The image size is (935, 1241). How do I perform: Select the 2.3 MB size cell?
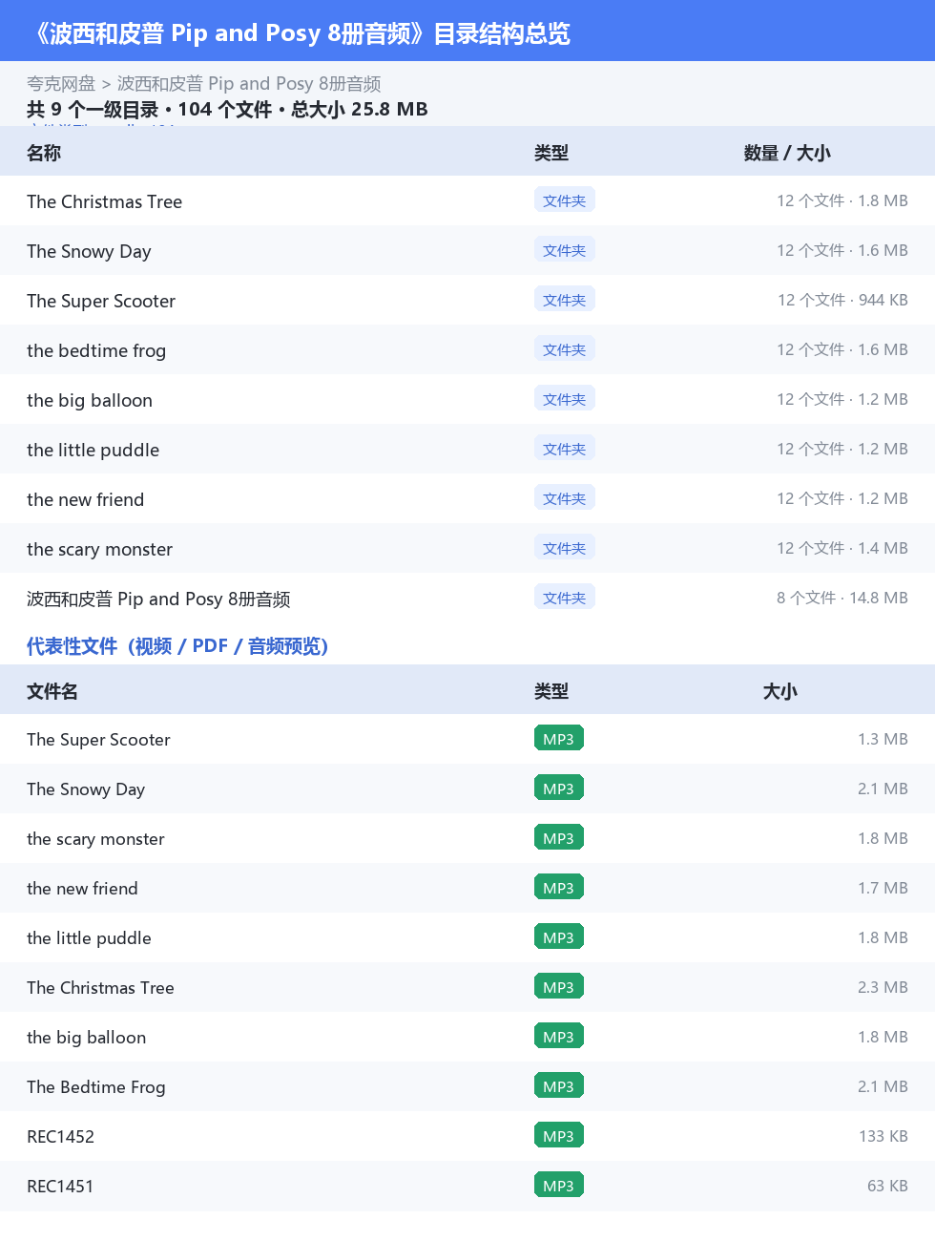883,987
